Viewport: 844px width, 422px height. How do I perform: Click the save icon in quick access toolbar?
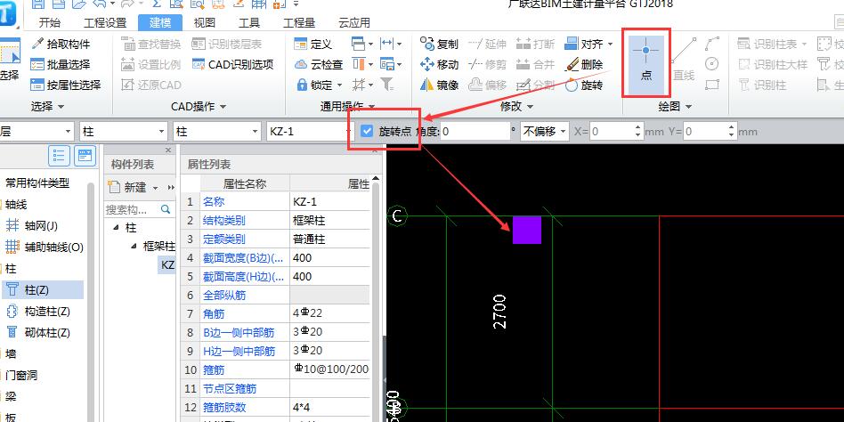pyautogui.click(x=37, y=4)
